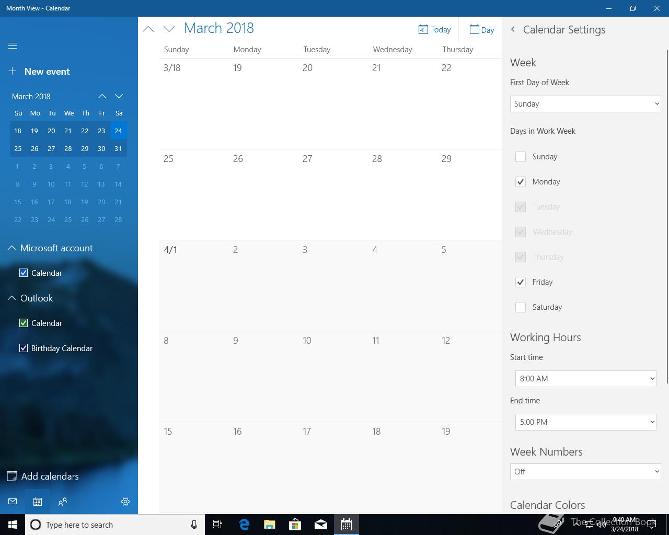Switch to Day view
669x535 pixels.
click(x=482, y=30)
